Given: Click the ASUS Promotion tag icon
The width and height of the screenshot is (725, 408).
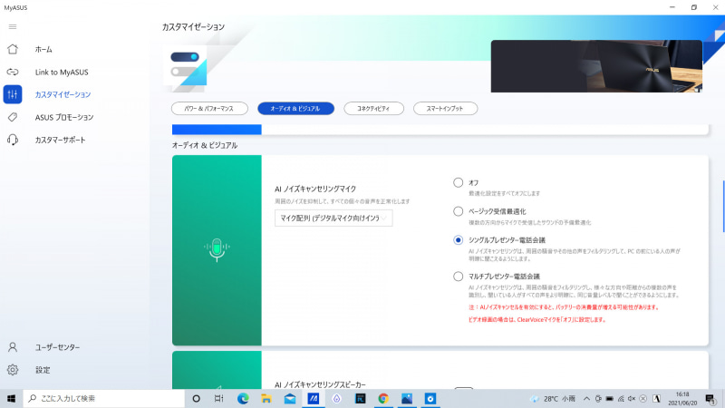Looking at the screenshot, I should [x=13, y=117].
